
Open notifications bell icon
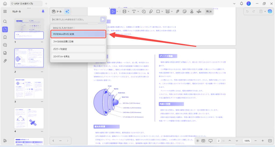tap(241, 3)
